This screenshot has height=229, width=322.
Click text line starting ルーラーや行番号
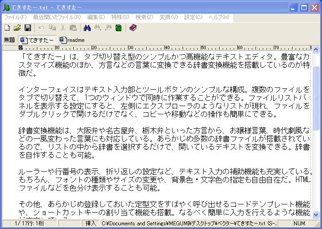coord(165,171)
